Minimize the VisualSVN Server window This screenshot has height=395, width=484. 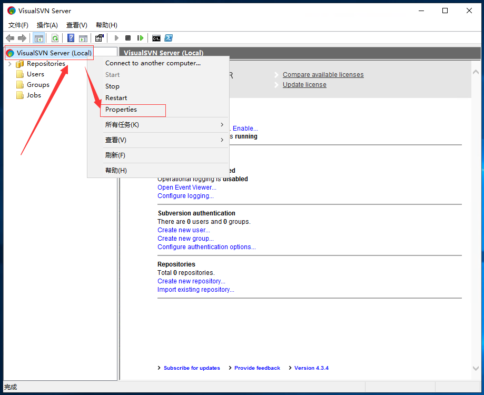[421, 11]
